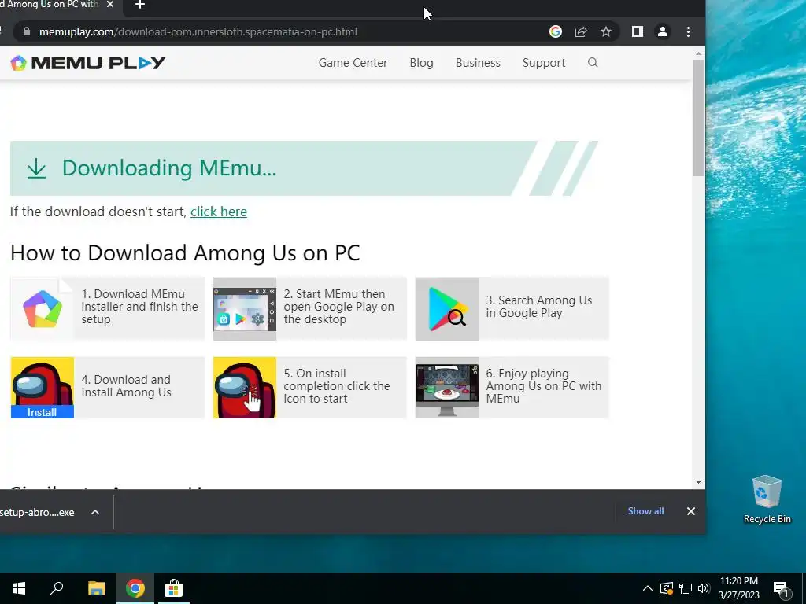The image size is (806, 604).
Task: Click the Chrome taskbar icon
Action: [x=135, y=588]
